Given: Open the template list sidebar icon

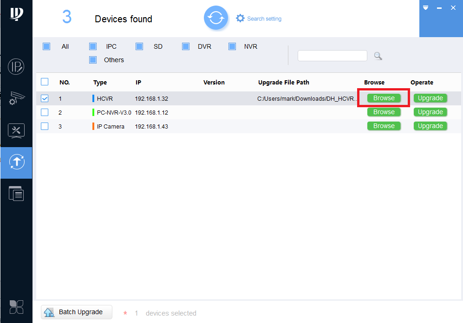Looking at the screenshot, I should point(16,194).
